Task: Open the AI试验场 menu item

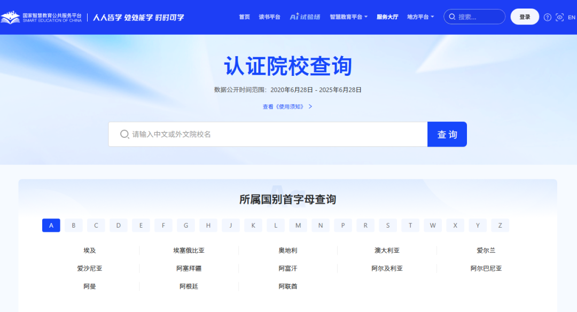Action: tap(305, 17)
